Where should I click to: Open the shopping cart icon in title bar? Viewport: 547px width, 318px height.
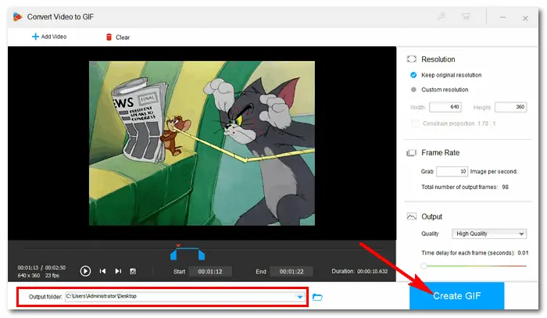click(466, 16)
